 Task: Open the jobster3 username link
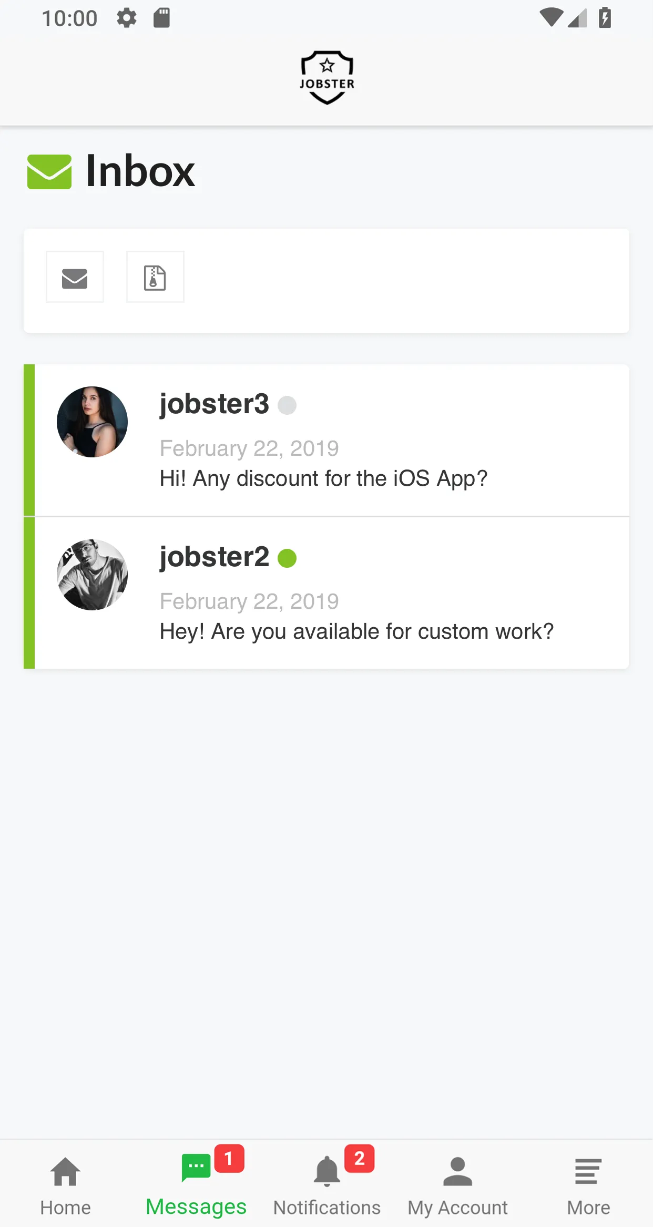click(x=214, y=404)
